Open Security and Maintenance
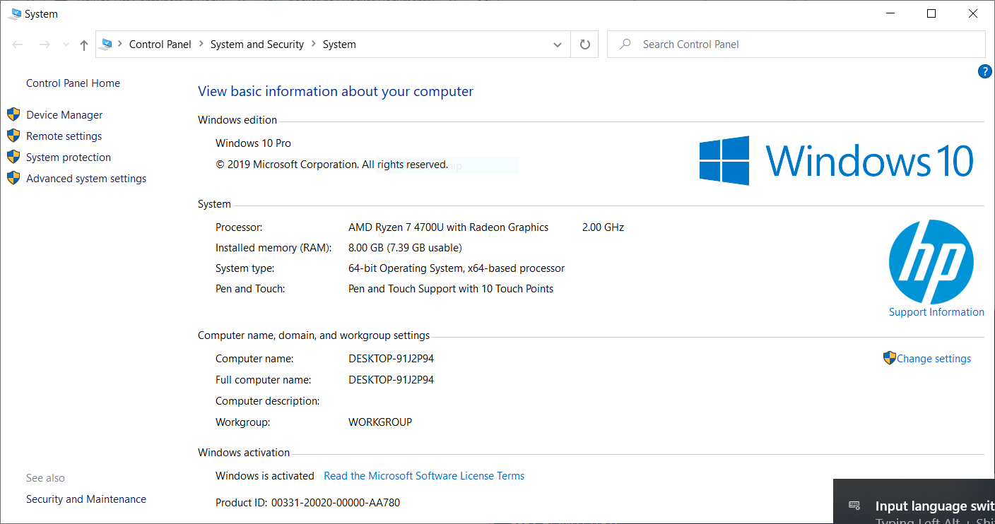The height and width of the screenshot is (524, 995). (86, 499)
